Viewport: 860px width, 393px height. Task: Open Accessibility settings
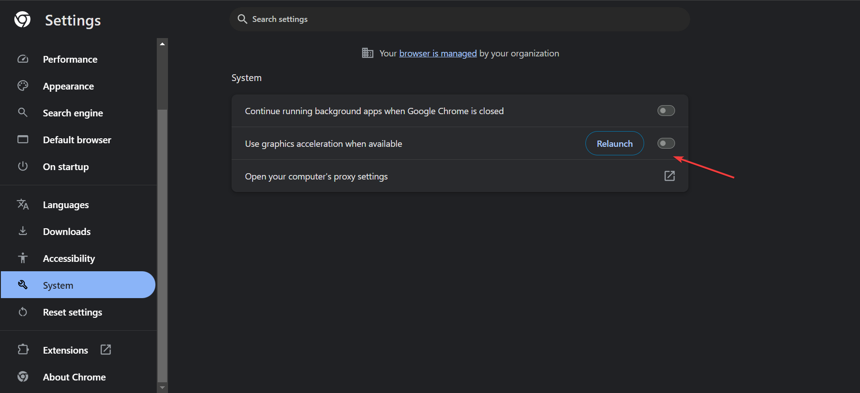(78, 258)
